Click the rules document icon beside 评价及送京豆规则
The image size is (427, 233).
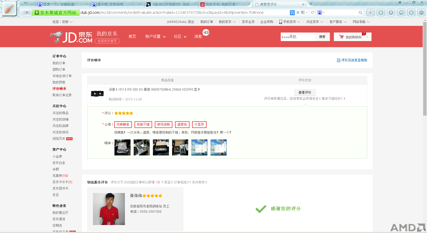tap(338, 60)
